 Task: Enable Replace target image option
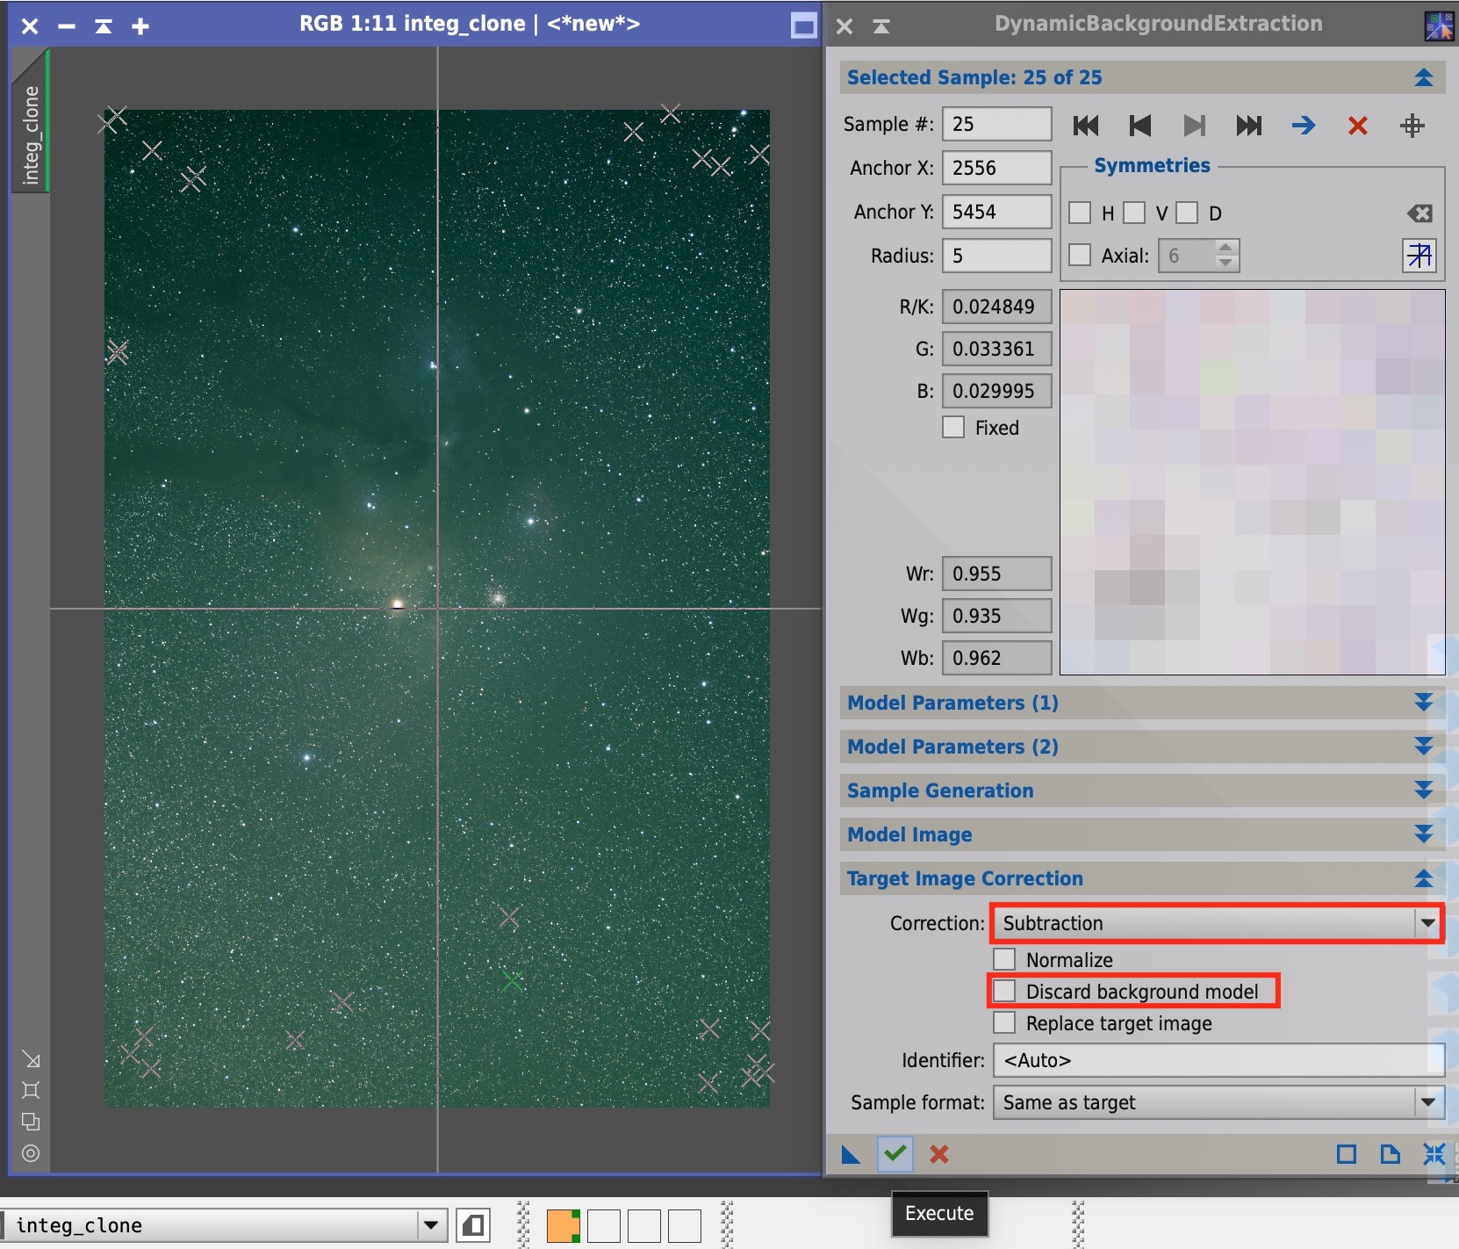pyautogui.click(x=1004, y=1023)
